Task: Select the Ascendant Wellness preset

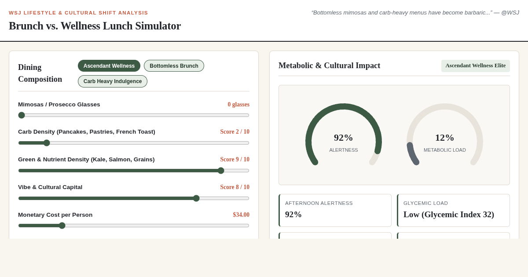Action: pyautogui.click(x=109, y=66)
